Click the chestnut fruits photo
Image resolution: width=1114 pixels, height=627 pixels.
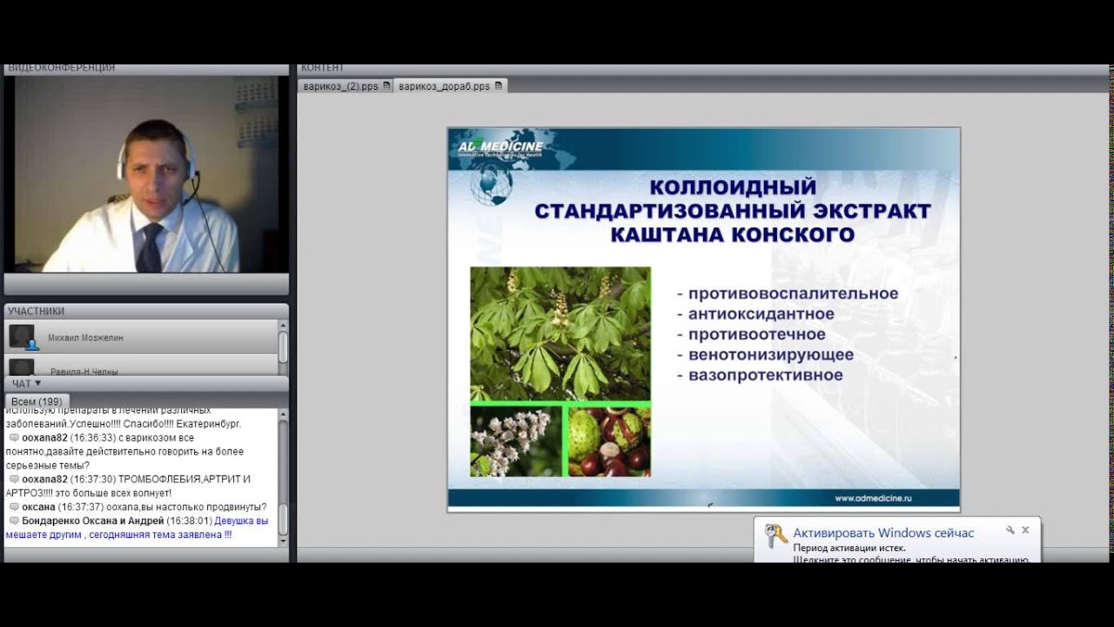609,442
